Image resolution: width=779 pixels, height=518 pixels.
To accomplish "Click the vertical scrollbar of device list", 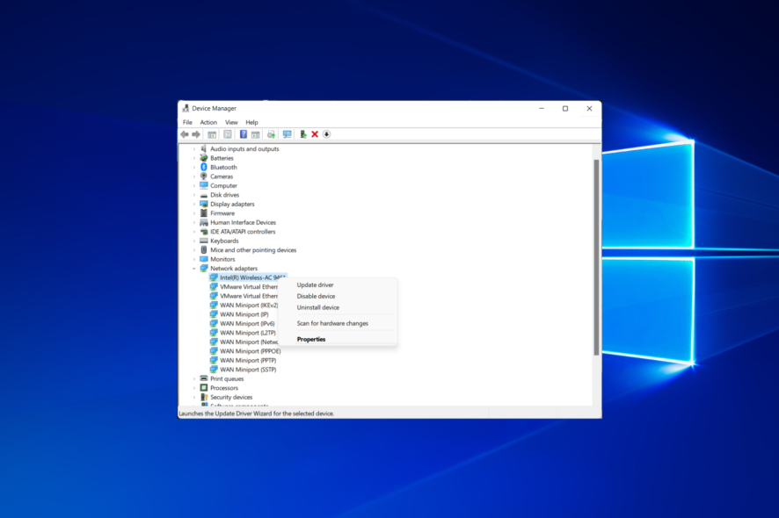I will 596,255.
